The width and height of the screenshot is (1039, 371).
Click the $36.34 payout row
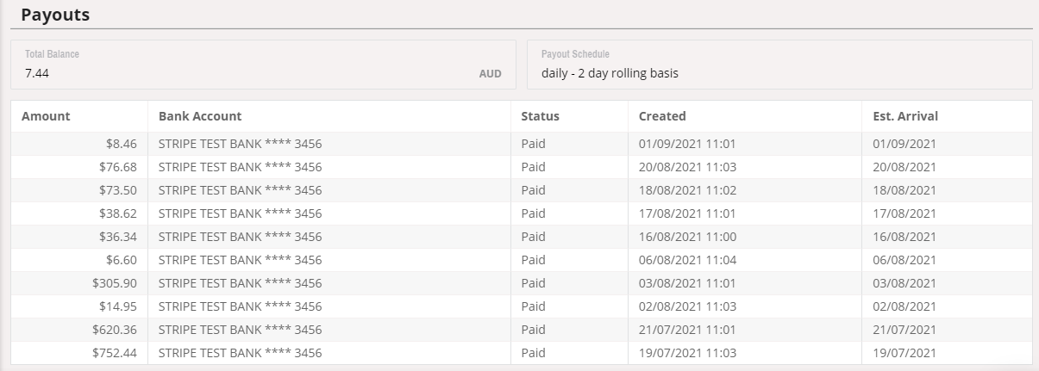point(522,237)
